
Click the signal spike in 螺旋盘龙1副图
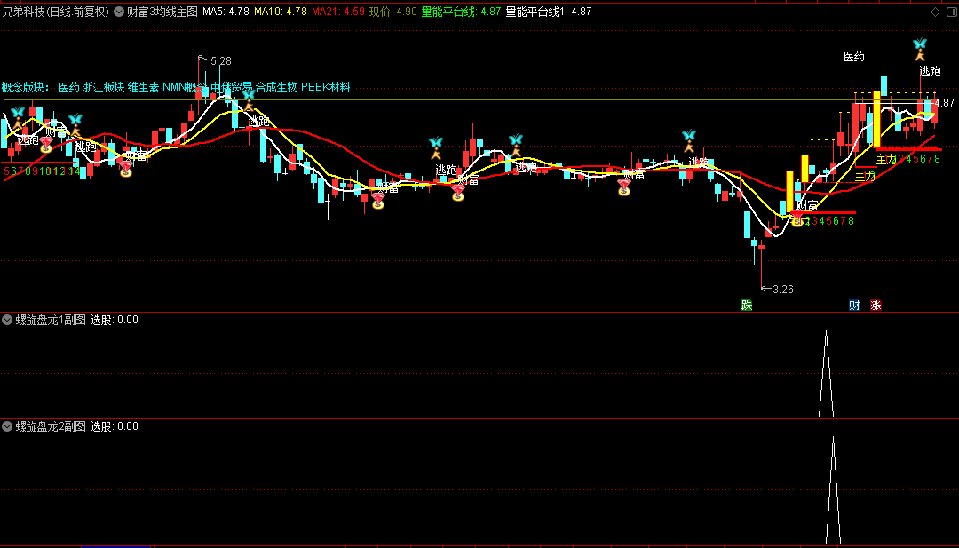pos(827,374)
